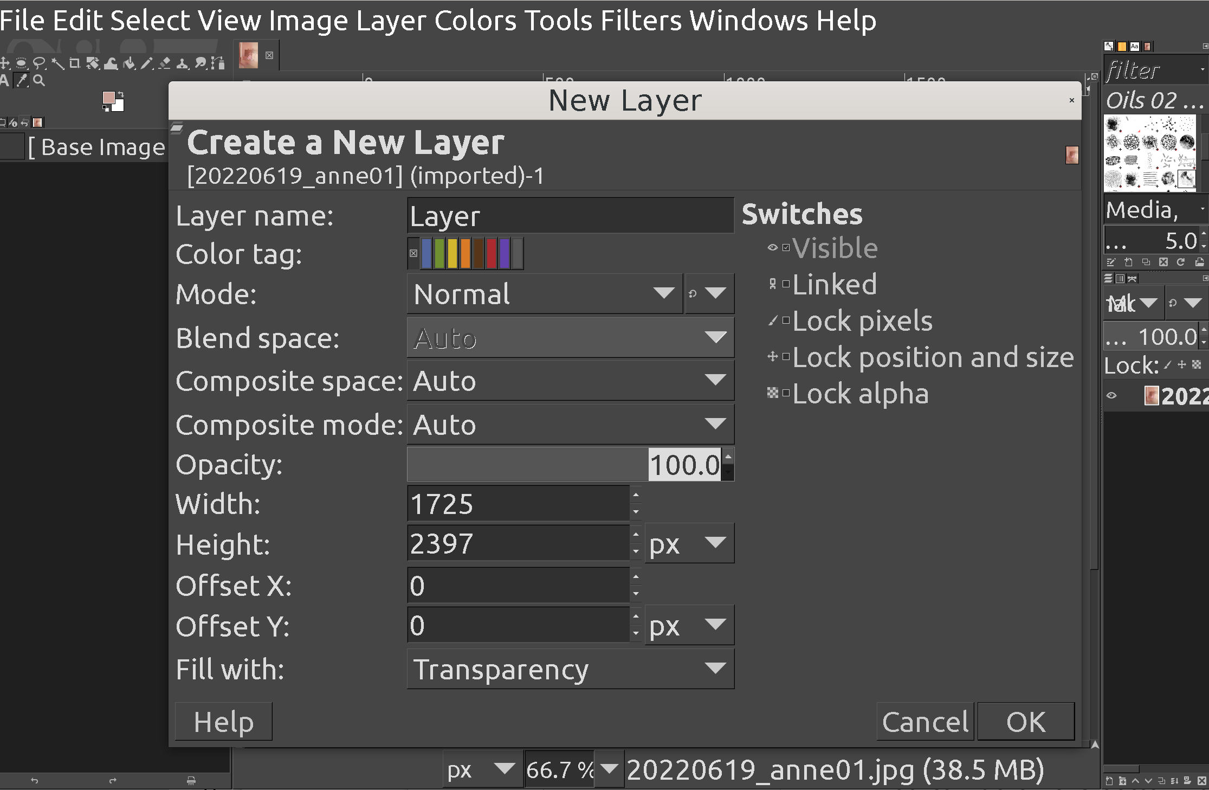The image size is (1209, 790).
Task: Select the Crop tool in toolbox
Action: [74, 63]
